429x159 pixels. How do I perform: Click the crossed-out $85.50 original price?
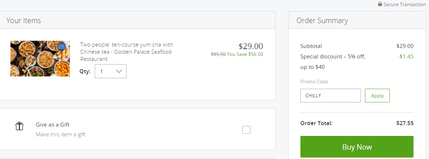click(x=218, y=54)
